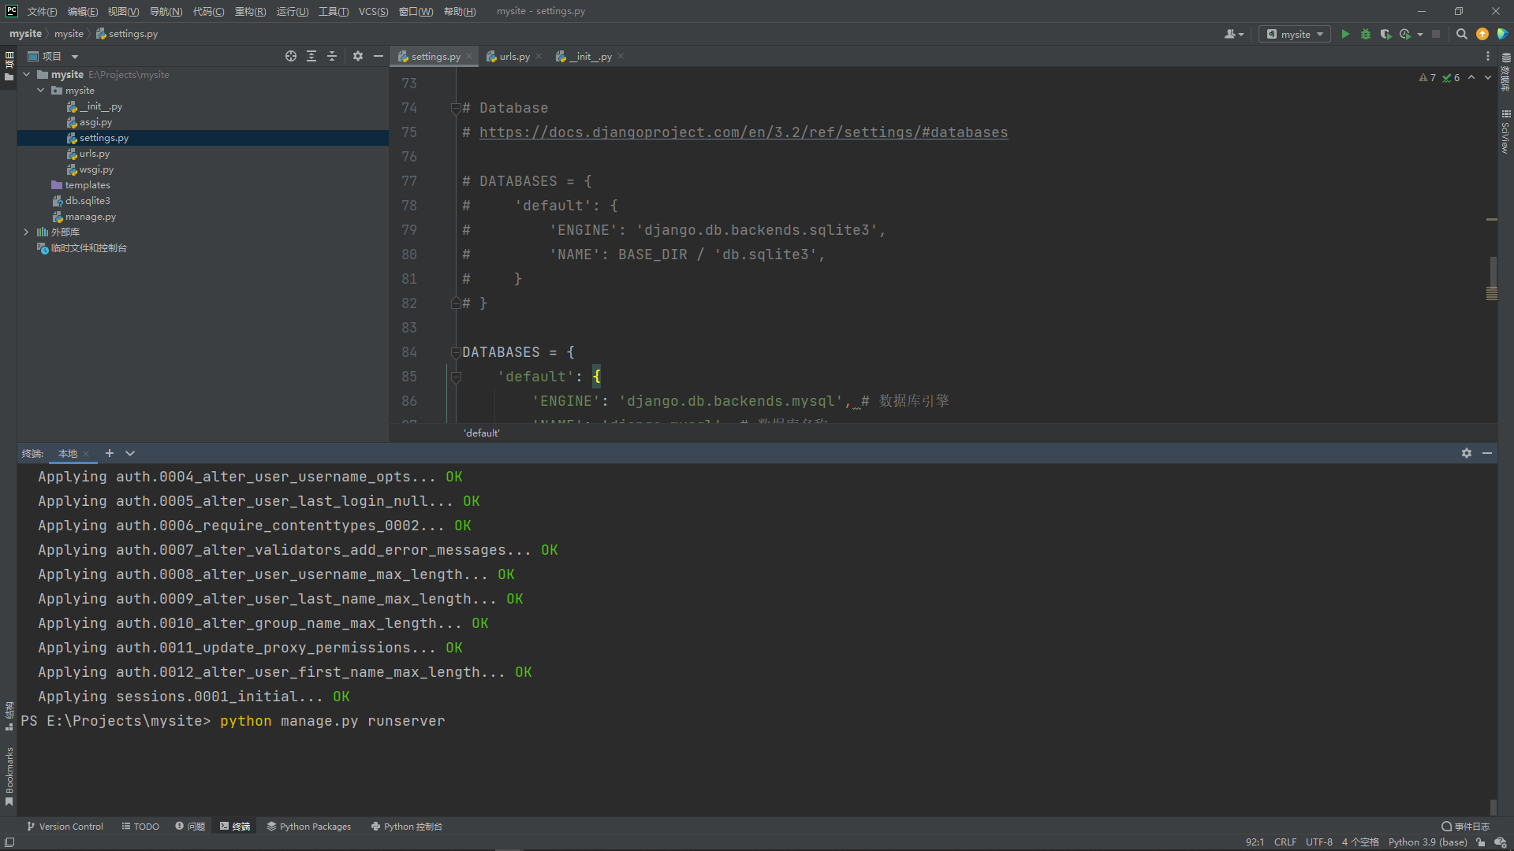Jump to previous highlighted problem arrow
This screenshot has height=851, width=1514.
tap(1471, 77)
